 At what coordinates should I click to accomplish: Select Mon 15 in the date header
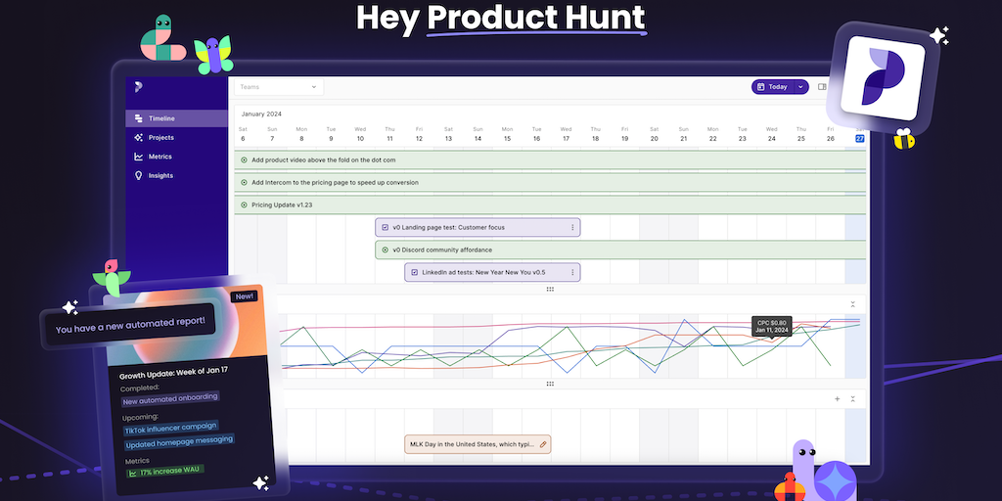508,134
